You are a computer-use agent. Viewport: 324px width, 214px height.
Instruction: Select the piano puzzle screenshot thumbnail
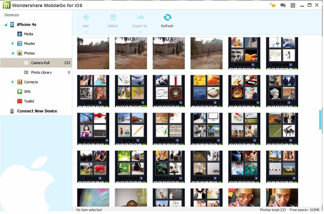click(282, 129)
